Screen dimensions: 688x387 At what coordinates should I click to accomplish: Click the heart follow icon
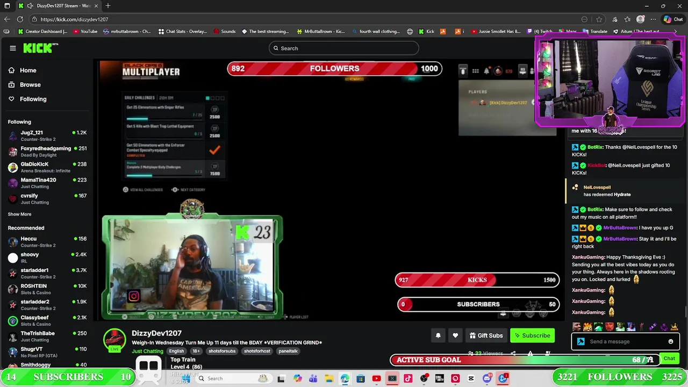point(455,335)
